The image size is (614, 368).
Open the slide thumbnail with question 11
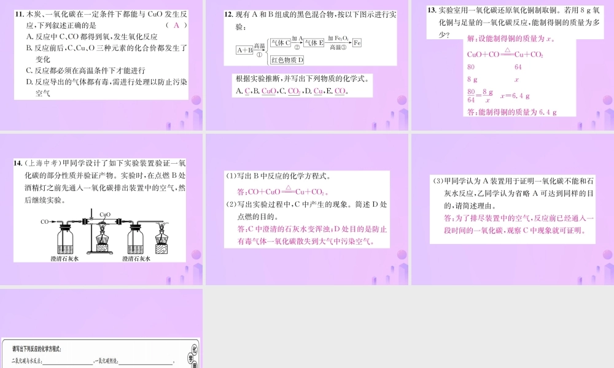click(101, 65)
